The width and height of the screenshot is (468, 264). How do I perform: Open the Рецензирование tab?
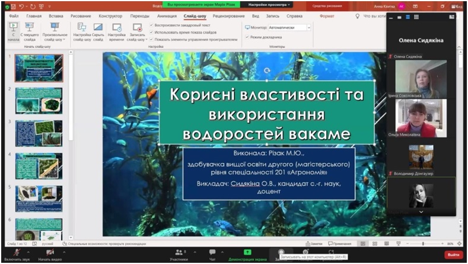tap(228, 16)
